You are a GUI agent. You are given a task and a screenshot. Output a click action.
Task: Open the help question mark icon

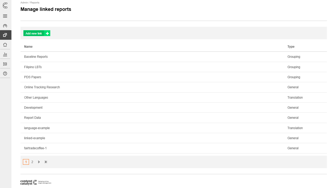[x=5, y=73]
